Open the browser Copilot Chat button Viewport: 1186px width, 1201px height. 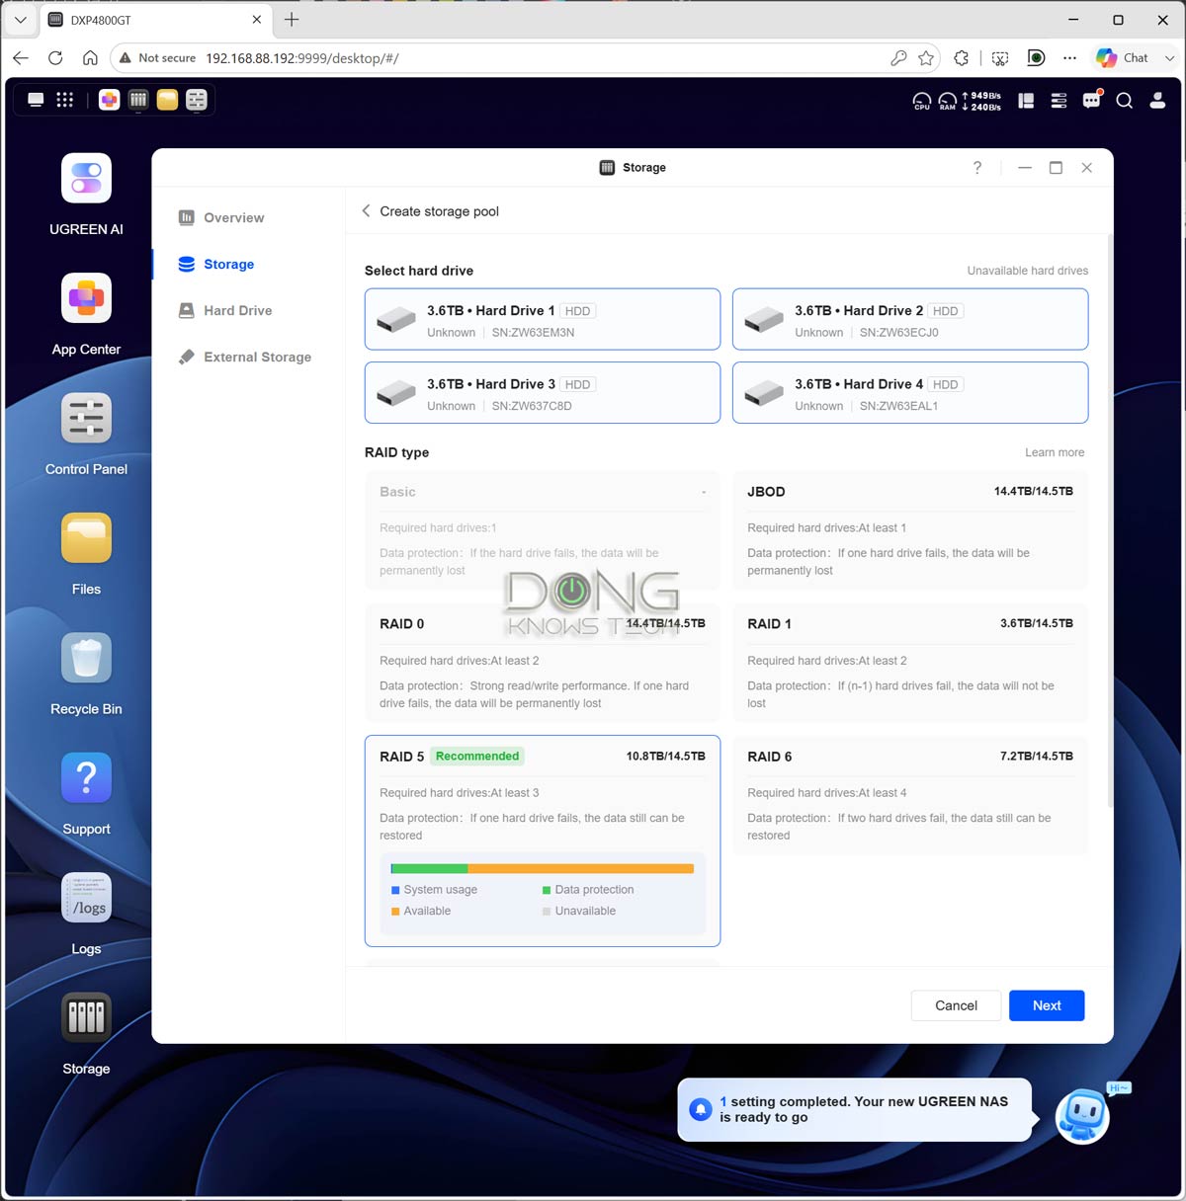tap(1123, 58)
